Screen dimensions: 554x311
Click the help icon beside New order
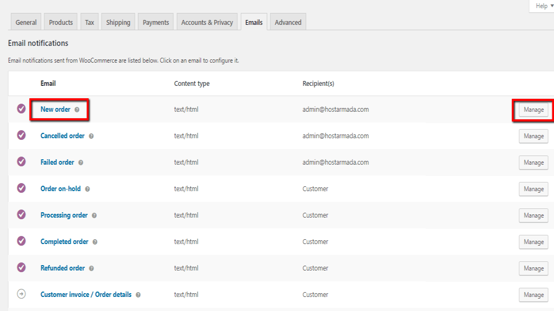pos(77,110)
